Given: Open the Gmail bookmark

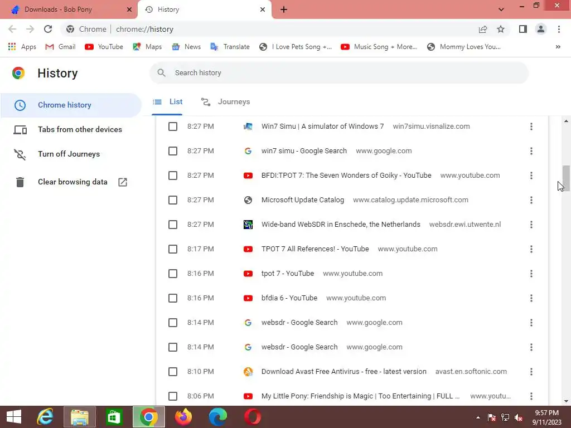Looking at the screenshot, I should [x=60, y=47].
